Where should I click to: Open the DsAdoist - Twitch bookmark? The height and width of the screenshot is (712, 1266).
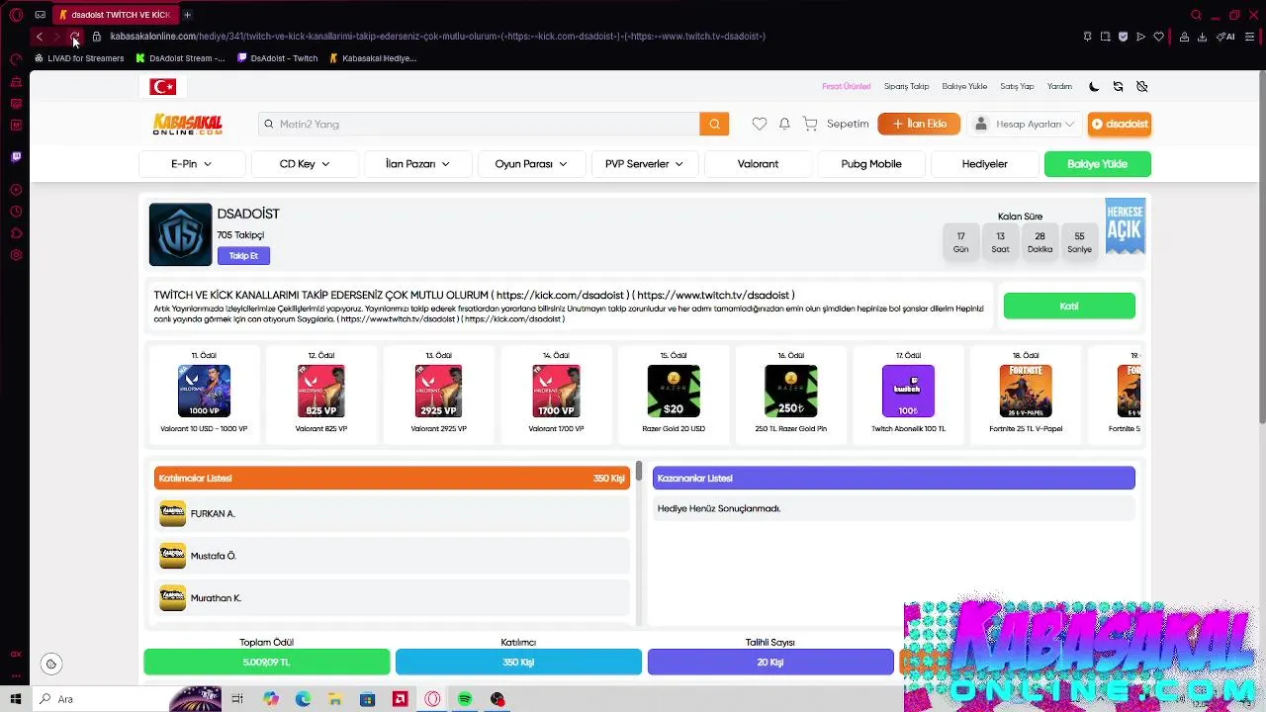point(277,58)
